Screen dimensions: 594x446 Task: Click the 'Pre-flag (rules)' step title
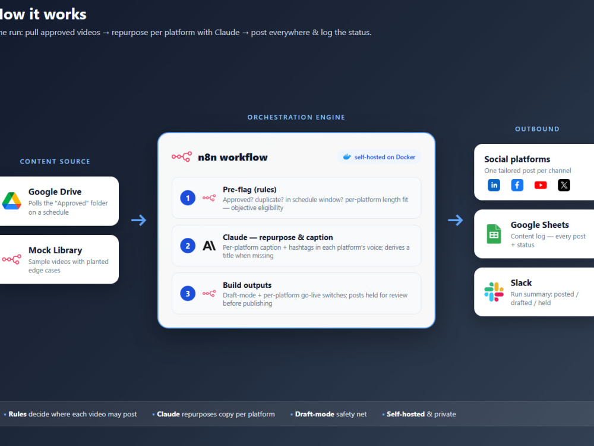pos(249,190)
